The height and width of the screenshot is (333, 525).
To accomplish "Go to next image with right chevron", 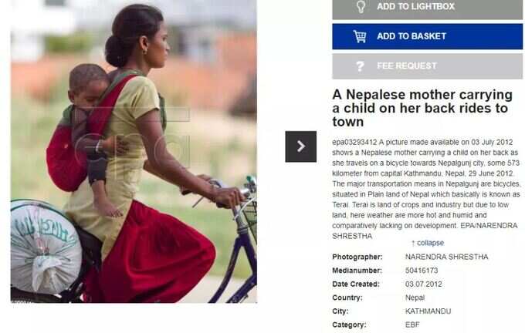I will point(300,146).
